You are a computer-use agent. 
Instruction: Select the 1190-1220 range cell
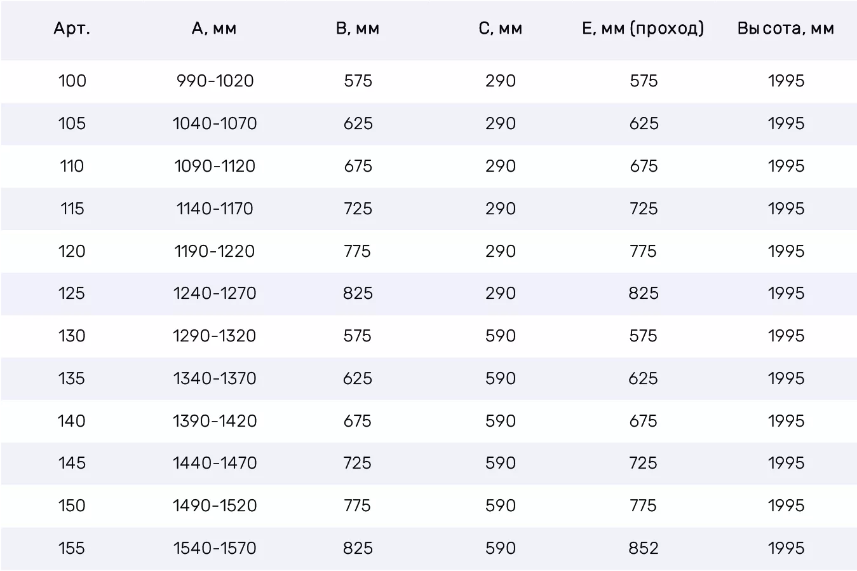click(215, 251)
